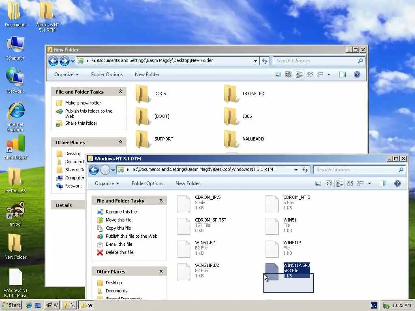Select the WIN51 file
This screenshot has height=311, width=415.
point(281,226)
